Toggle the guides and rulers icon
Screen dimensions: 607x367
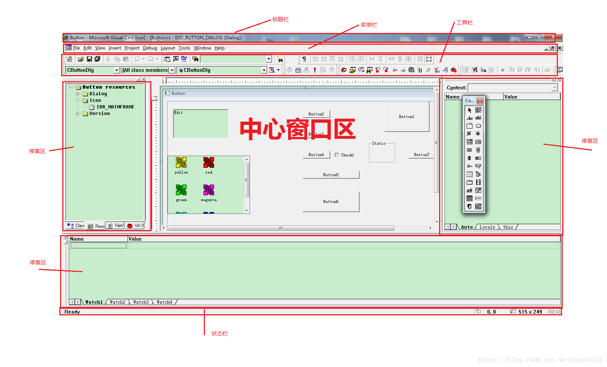429,59
